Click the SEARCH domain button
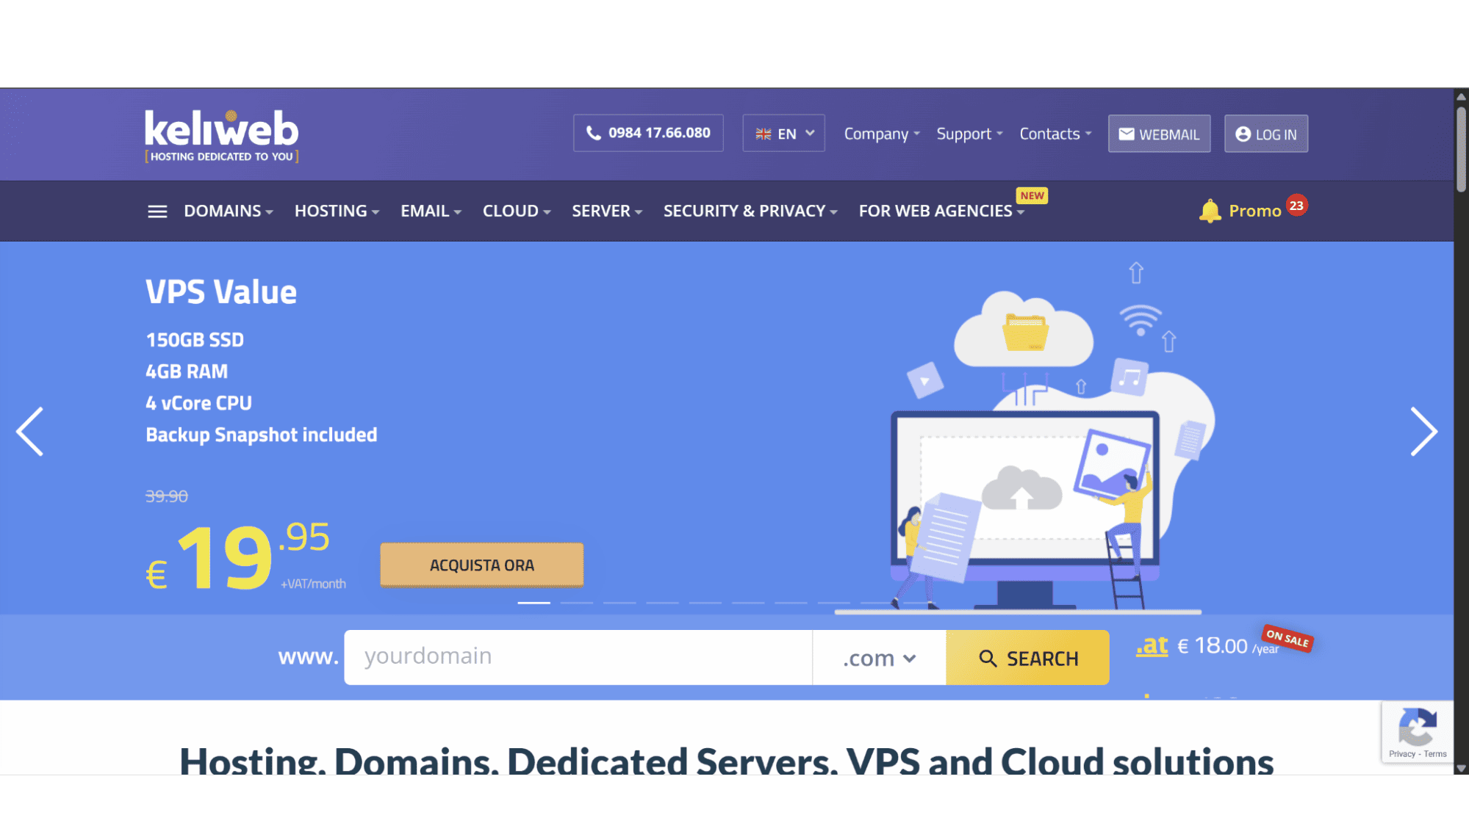The width and height of the screenshot is (1469, 826). coord(1027,658)
